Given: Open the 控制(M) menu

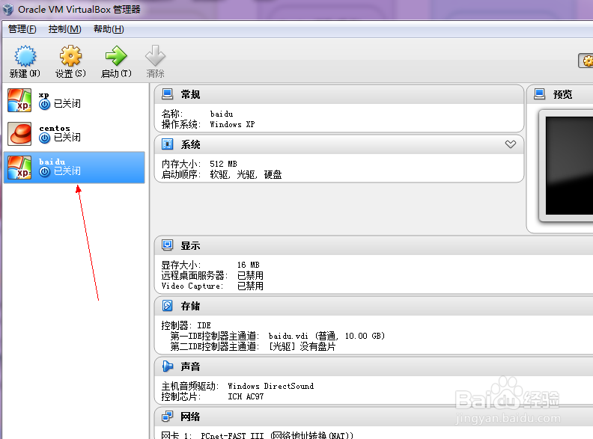Looking at the screenshot, I should point(64,29).
